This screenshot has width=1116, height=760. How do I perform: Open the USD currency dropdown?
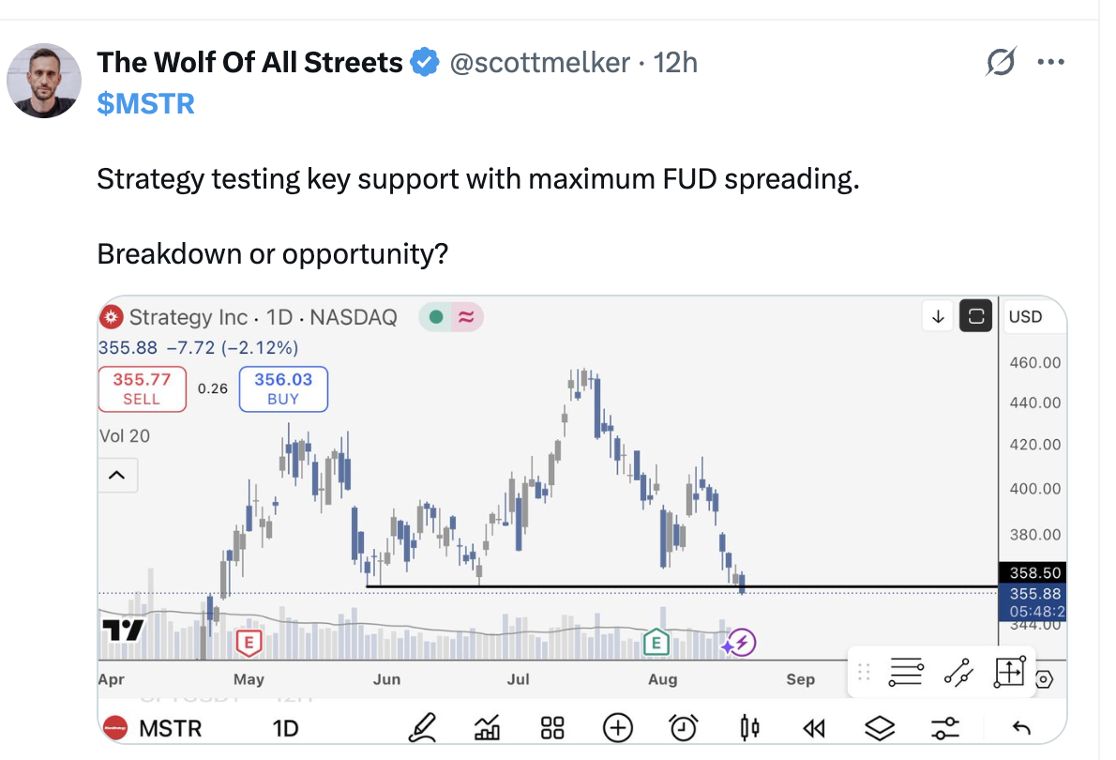[x=1026, y=317]
